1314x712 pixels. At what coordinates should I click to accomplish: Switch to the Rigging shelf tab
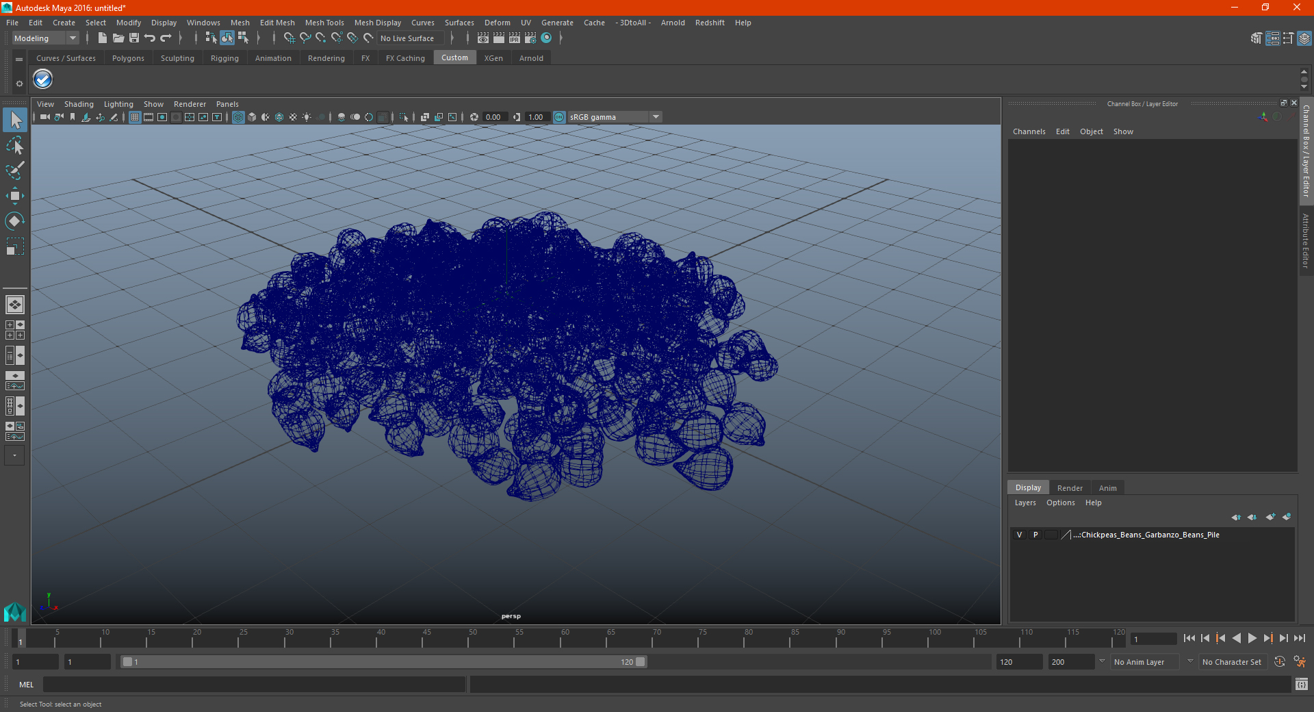224,58
